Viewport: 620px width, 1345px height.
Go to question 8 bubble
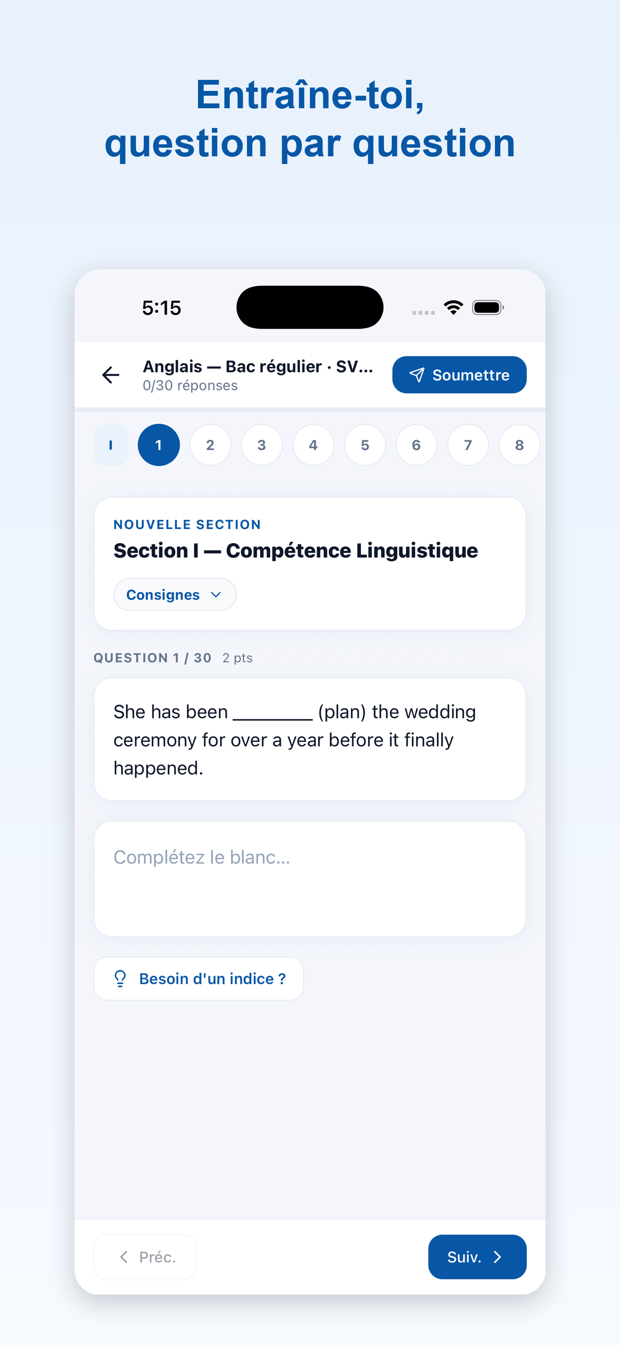(519, 445)
